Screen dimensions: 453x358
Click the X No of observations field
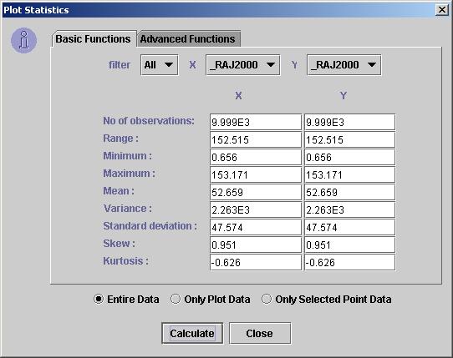[256, 122]
